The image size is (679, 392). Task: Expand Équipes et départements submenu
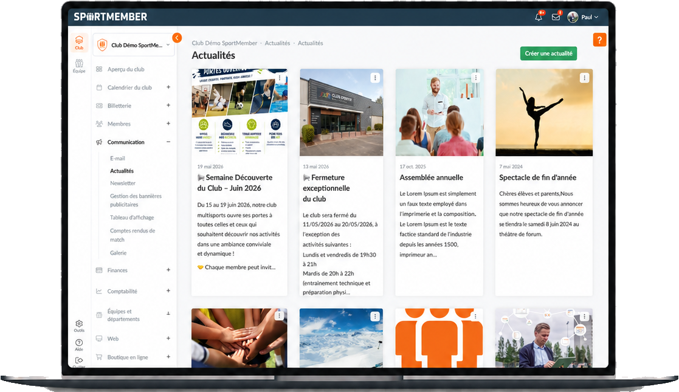coord(168,313)
